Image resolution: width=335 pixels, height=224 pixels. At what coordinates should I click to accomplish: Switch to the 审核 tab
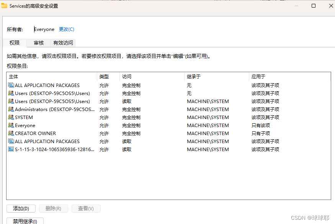[x=38, y=43]
